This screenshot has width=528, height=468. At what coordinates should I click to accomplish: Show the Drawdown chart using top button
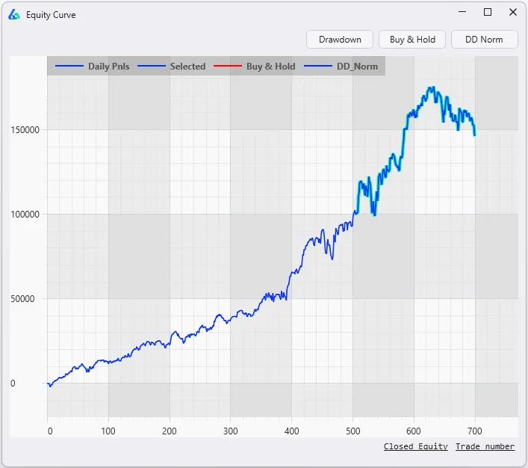click(x=340, y=40)
